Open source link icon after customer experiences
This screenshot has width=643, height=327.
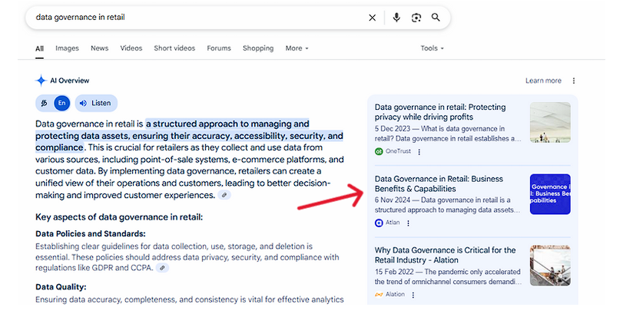[x=224, y=196]
